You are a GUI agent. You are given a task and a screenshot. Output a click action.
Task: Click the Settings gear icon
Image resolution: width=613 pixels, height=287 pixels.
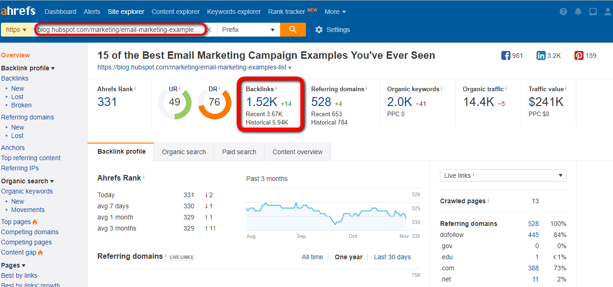[x=319, y=30]
